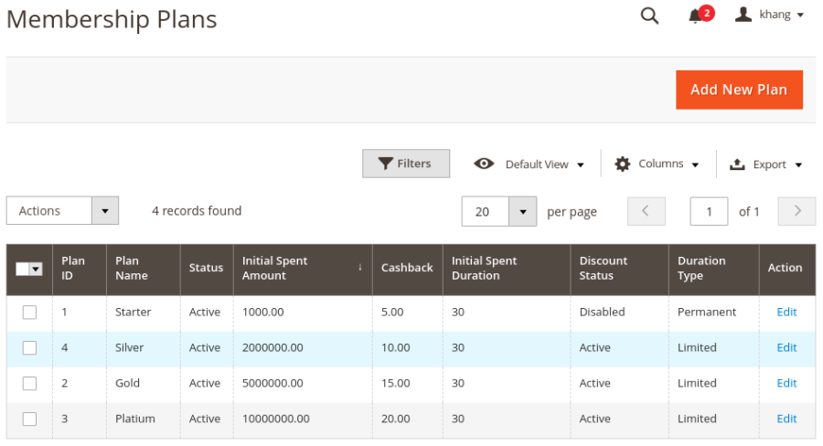This screenshot has width=823, height=446.
Task: Click the Silver plan name cell
Action: (x=144, y=348)
